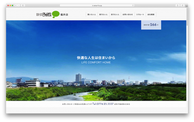Open the お問い合わせ menu item
The width and height of the screenshot is (194, 122).
pyautogui.click(x=128, y=15)
